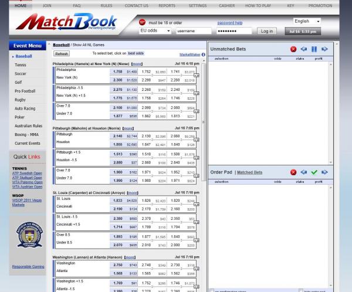Open the FAQ tab

pos(76,6)
